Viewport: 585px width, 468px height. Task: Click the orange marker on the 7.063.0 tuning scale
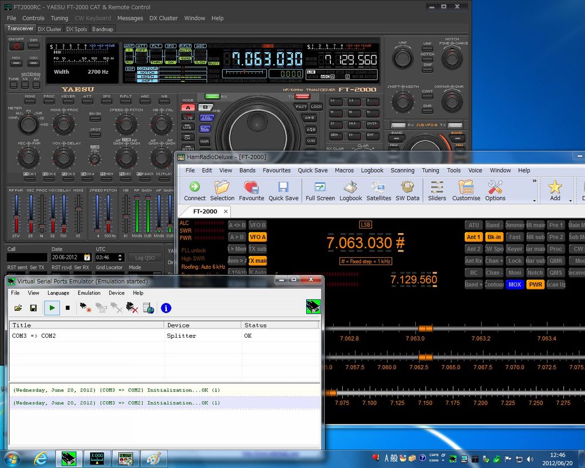pos(425,329)
